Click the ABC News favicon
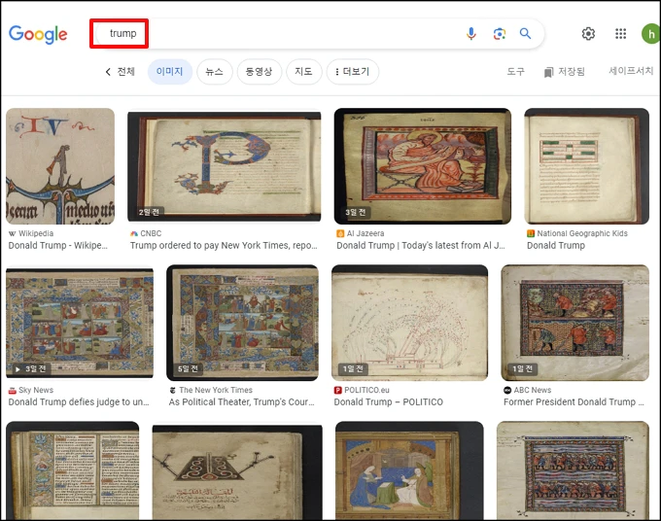This screenshot has width=661, height=521. click(507, 391)
